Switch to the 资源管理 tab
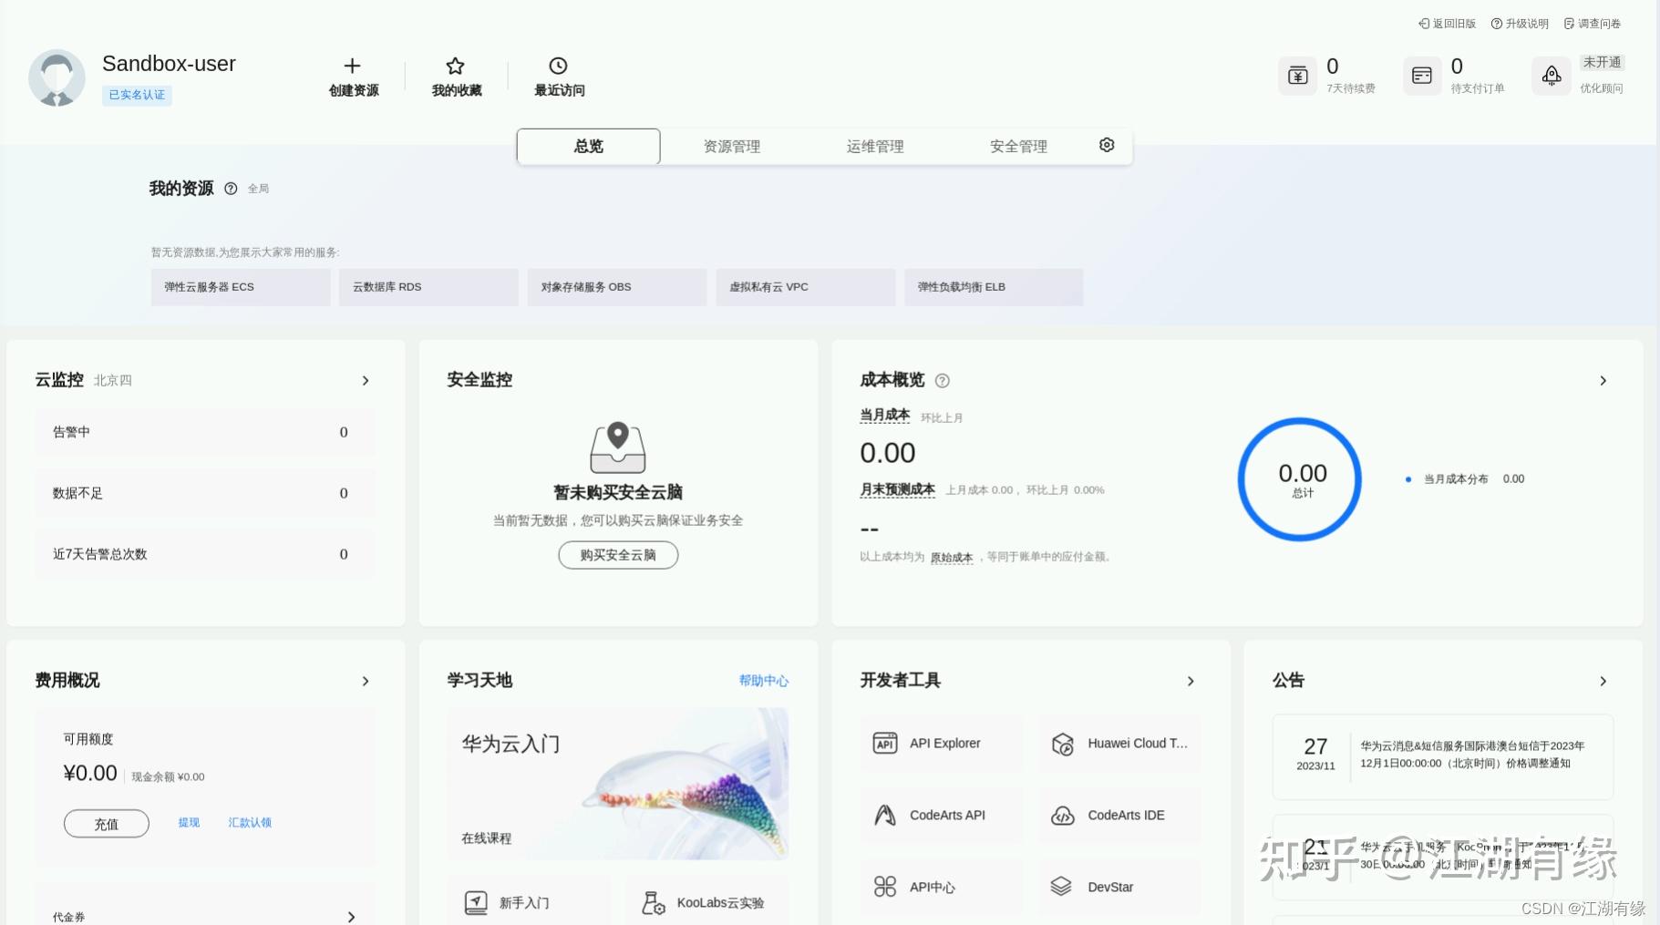 coord(731,146)
